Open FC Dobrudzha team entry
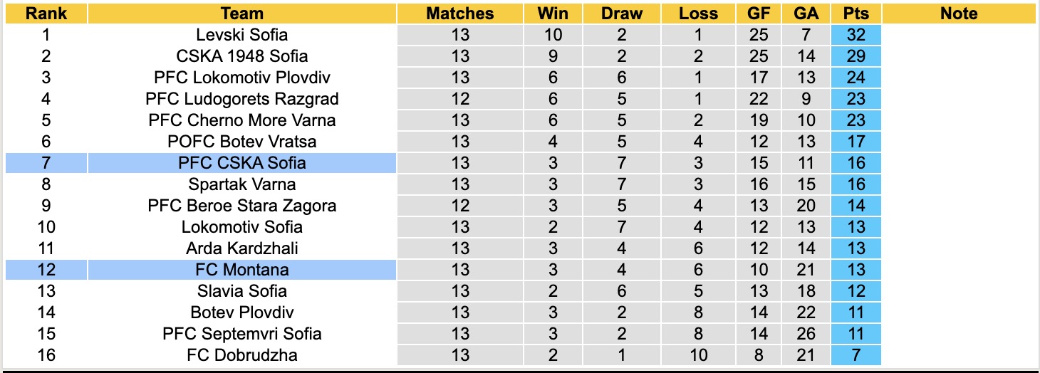The width and height of the screenshot is (1040, 373). click(241, 355)
